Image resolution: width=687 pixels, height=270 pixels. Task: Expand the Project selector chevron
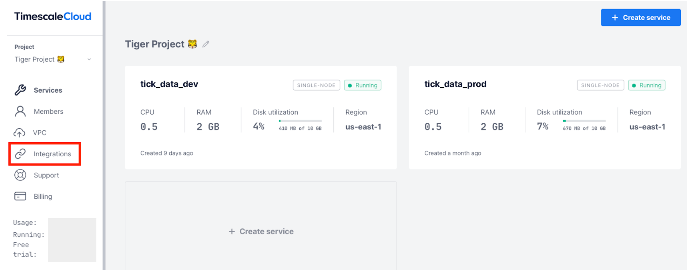point(89,59)
